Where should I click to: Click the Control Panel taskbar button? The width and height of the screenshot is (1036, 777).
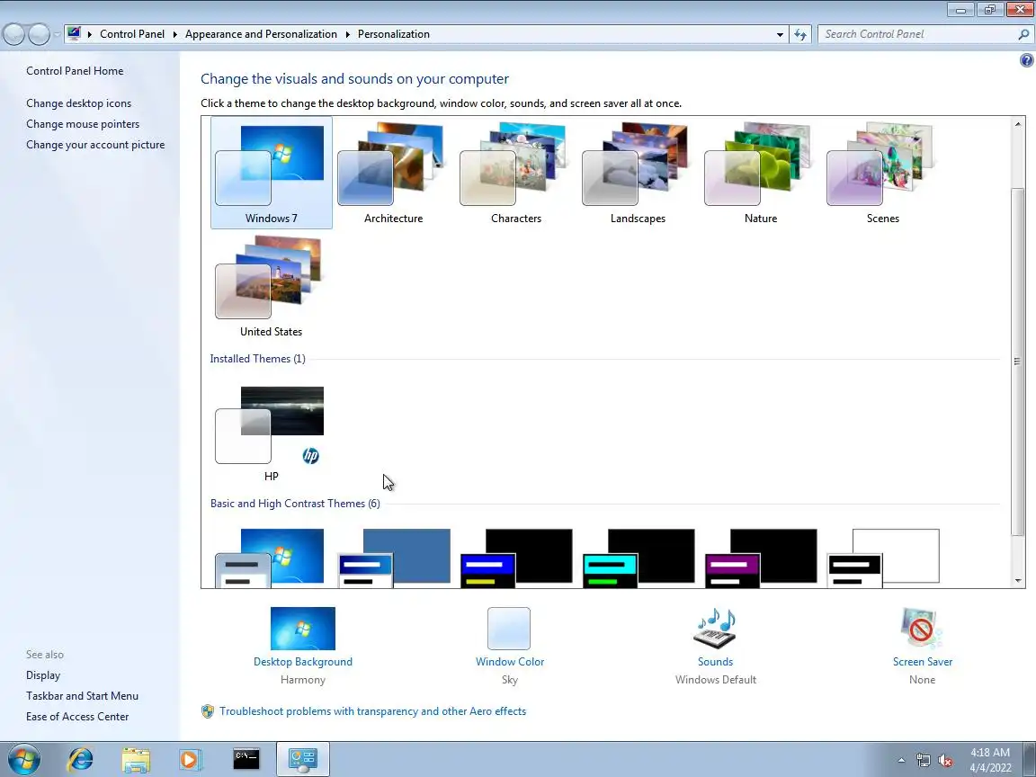(x=302, y=759)
